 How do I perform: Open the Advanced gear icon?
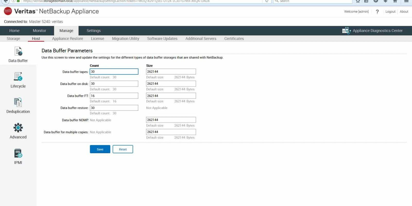click(18, 127)
